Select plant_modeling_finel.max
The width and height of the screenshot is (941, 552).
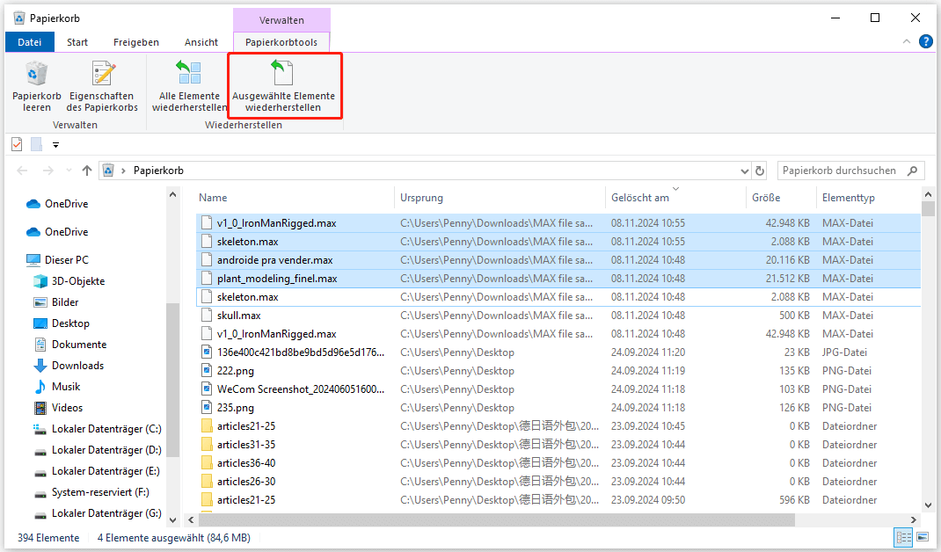coord(558,279)
